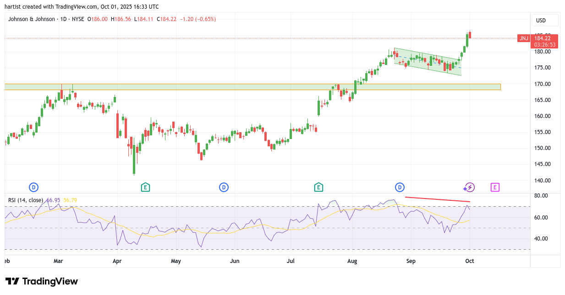Select the green horizontal resistance zone
The image size is (565, 295).
point(252,87)
